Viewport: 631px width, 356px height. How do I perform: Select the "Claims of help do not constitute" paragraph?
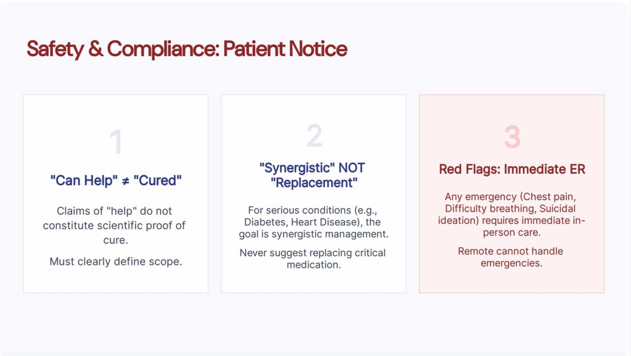[x=116, y=225]
